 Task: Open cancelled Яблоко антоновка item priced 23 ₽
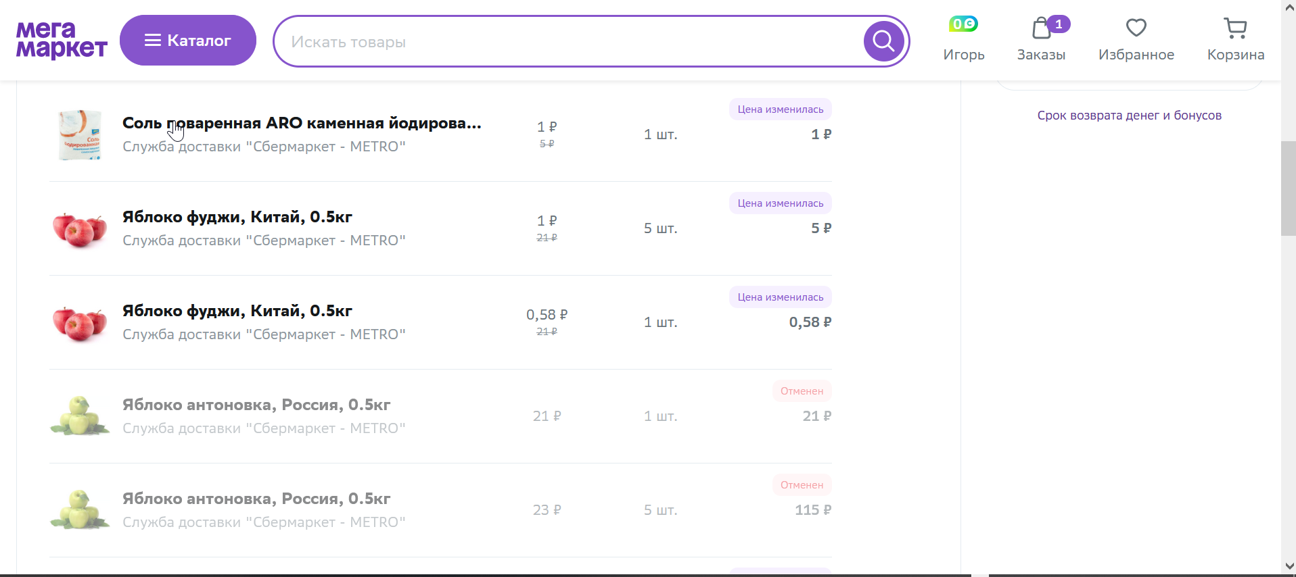(x=256, y=499)
